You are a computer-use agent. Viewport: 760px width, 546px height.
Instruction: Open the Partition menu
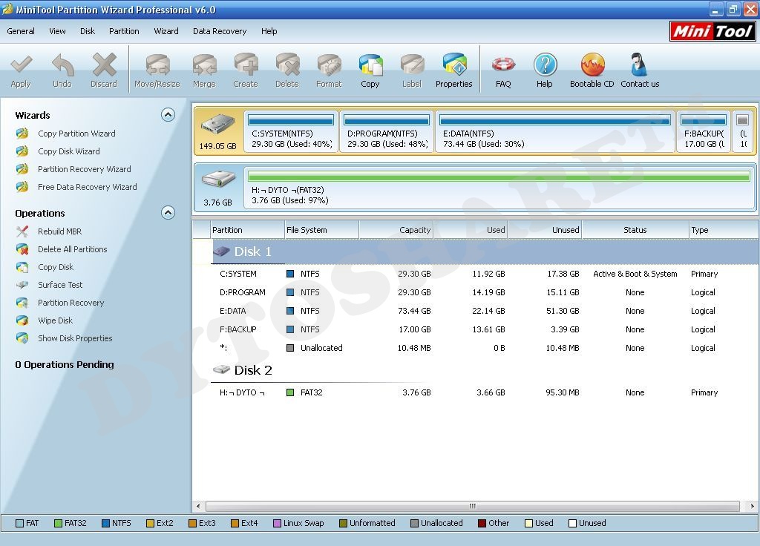pos(124,31)
